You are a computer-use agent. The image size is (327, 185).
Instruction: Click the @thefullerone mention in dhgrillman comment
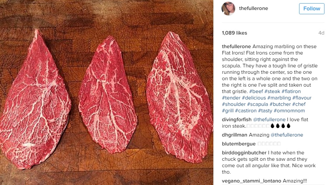287,135
